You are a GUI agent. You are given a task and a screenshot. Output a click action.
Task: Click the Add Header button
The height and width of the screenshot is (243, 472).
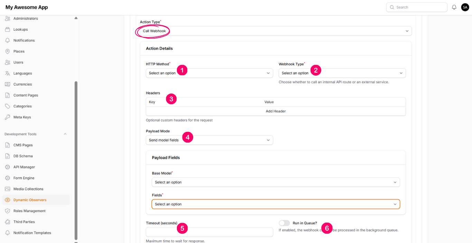pos(275,111)
